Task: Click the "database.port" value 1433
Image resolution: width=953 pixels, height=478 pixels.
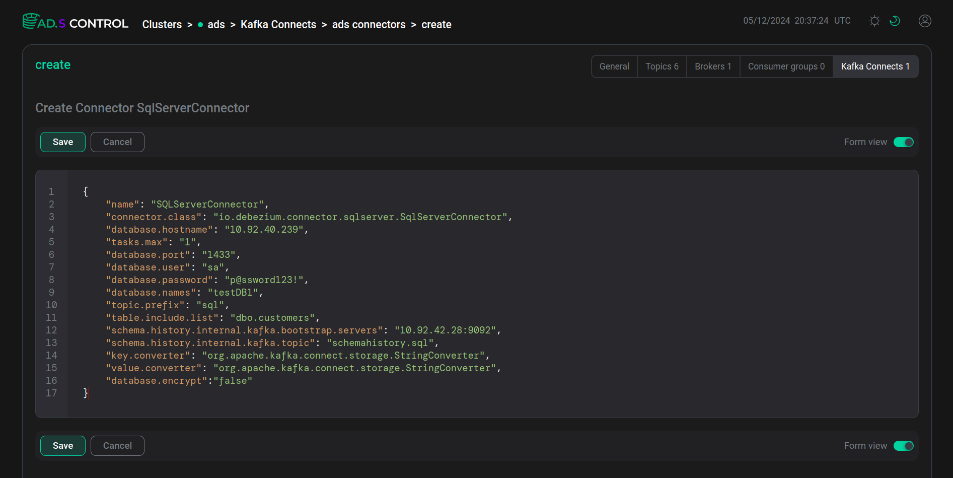Action: [218, 255]
